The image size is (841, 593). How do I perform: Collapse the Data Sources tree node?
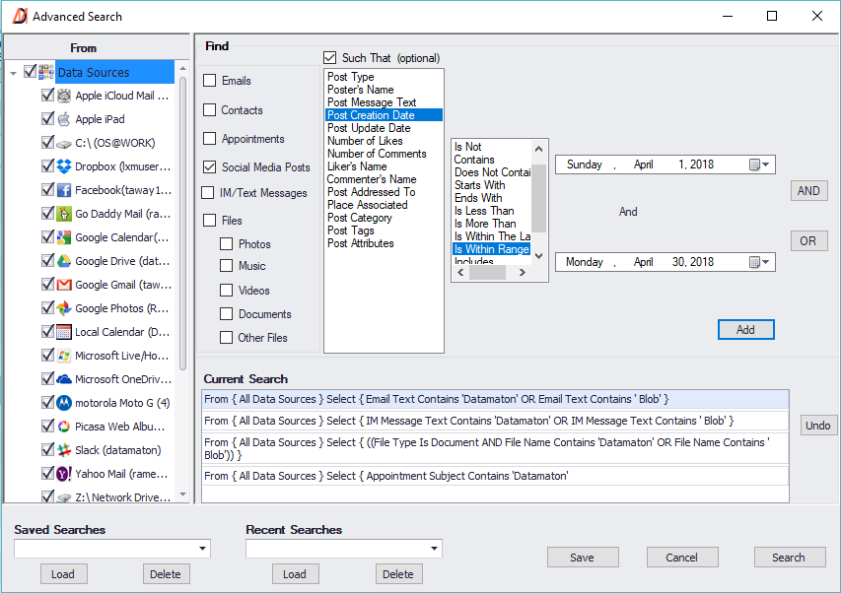pyautogui.click(x=13, y=73)
